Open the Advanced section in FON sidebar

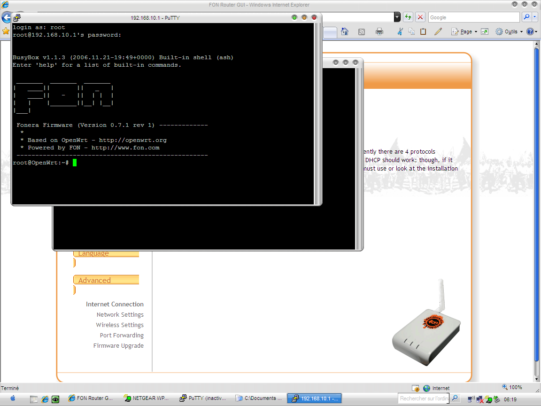pyautogui.click(x=106, y=280)
